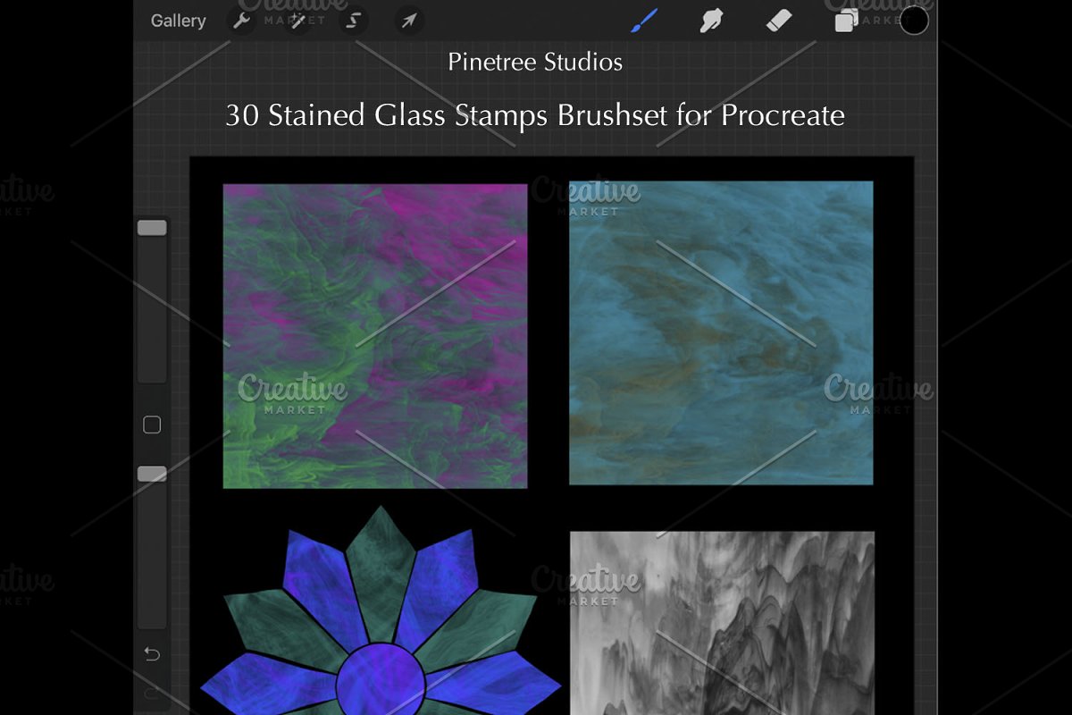This screenshot has width=1072, height=715.
Task: Open the active color swatch
Action: tap(913, 20)
